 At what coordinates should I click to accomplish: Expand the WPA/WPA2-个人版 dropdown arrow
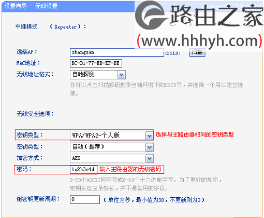click(150, 135)
